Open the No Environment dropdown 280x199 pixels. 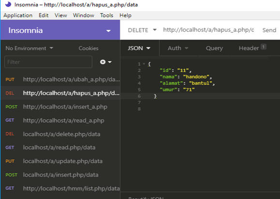pos(29,48)
